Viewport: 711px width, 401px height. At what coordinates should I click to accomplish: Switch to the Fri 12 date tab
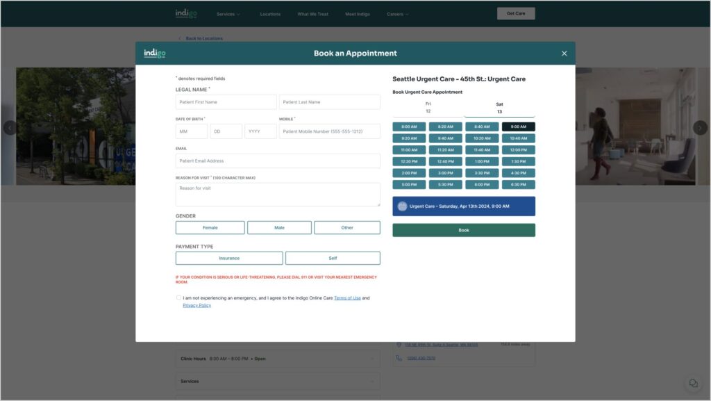[x=428, y=108]
